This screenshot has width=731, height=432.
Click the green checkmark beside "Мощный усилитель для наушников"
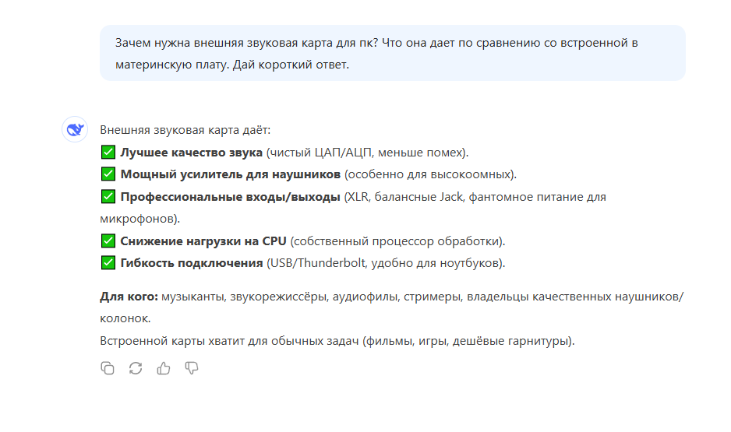point(108,174)
